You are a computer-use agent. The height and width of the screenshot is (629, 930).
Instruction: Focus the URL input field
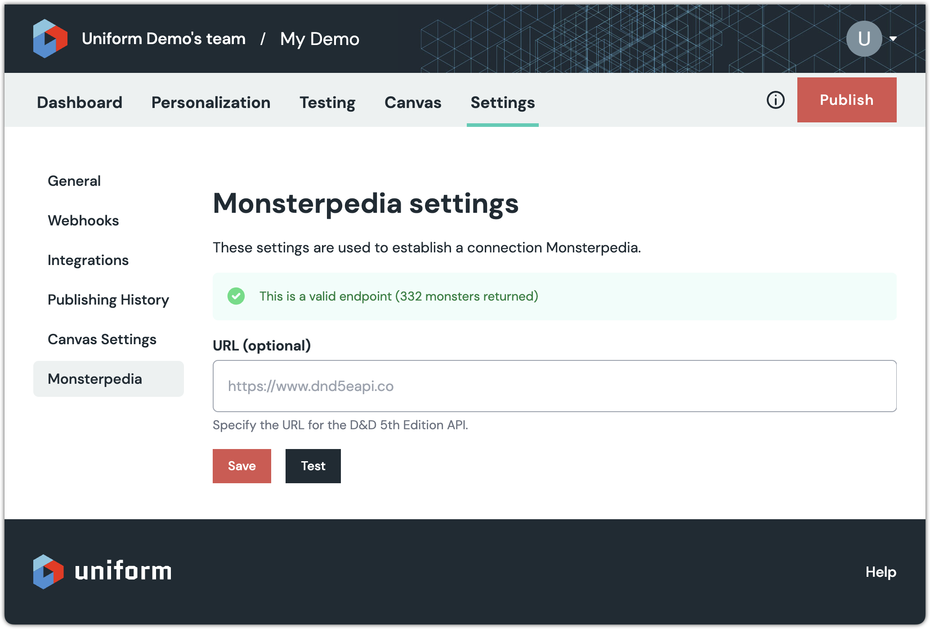pos(554,386)
